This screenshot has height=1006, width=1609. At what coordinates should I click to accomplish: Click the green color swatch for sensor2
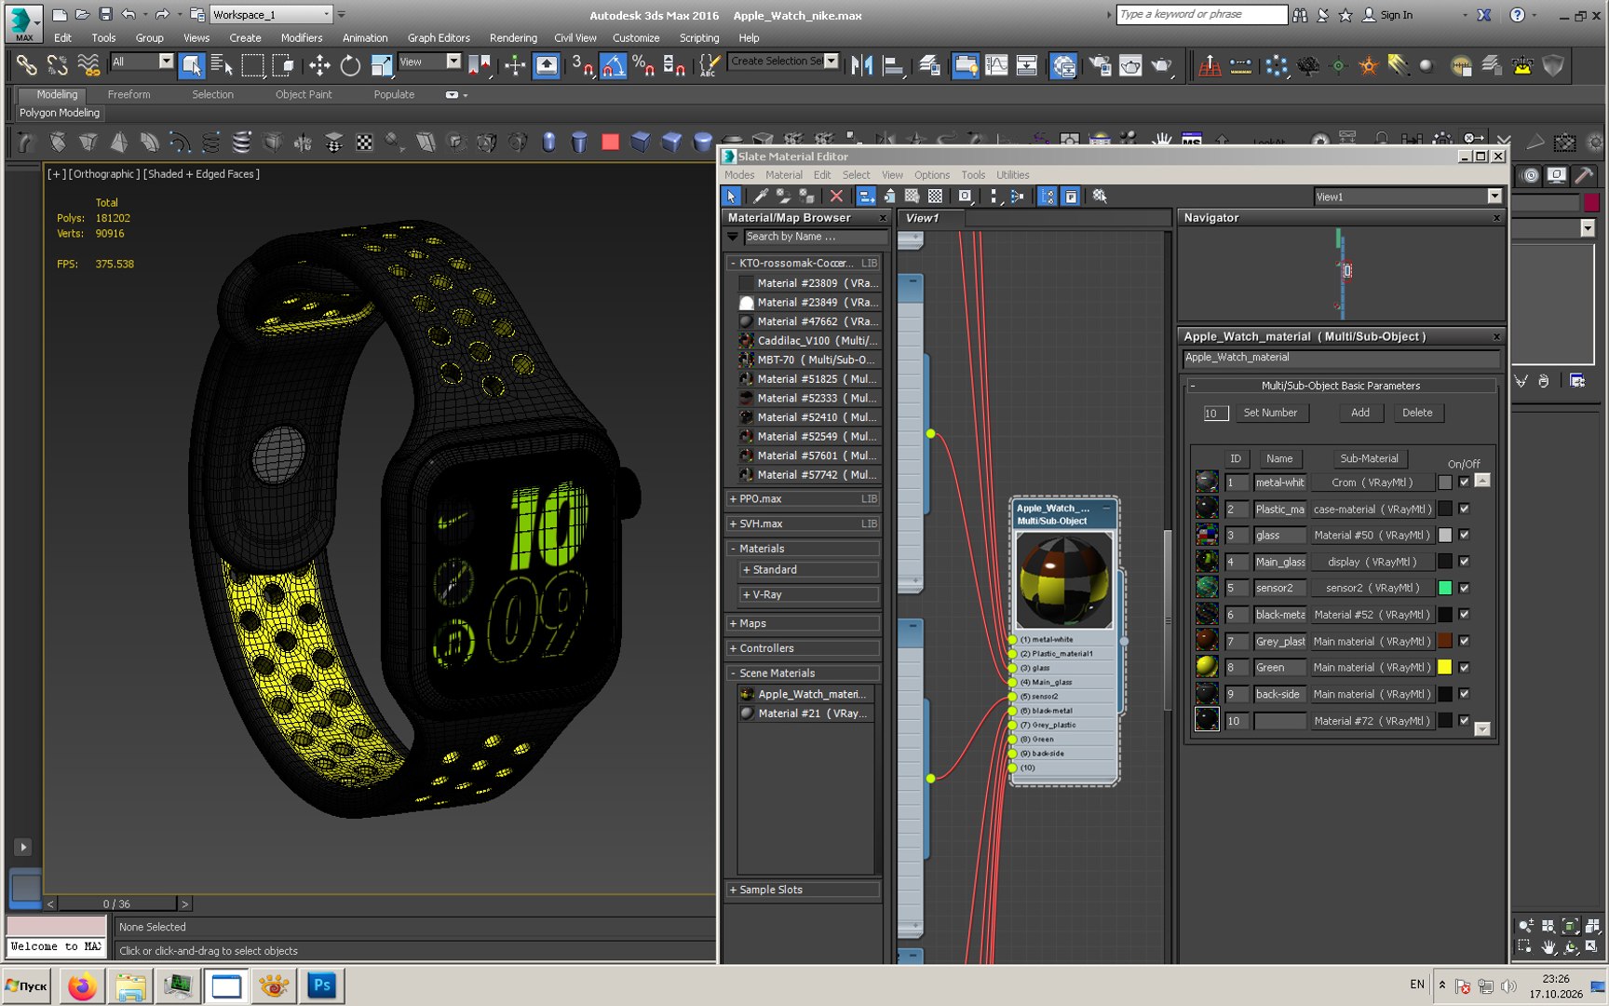click(x=1445, y=588)
